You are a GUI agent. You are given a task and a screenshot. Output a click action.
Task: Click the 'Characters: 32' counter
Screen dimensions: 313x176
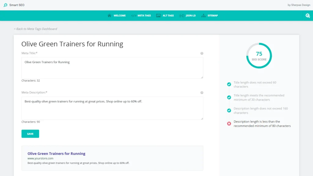[31, 81]
